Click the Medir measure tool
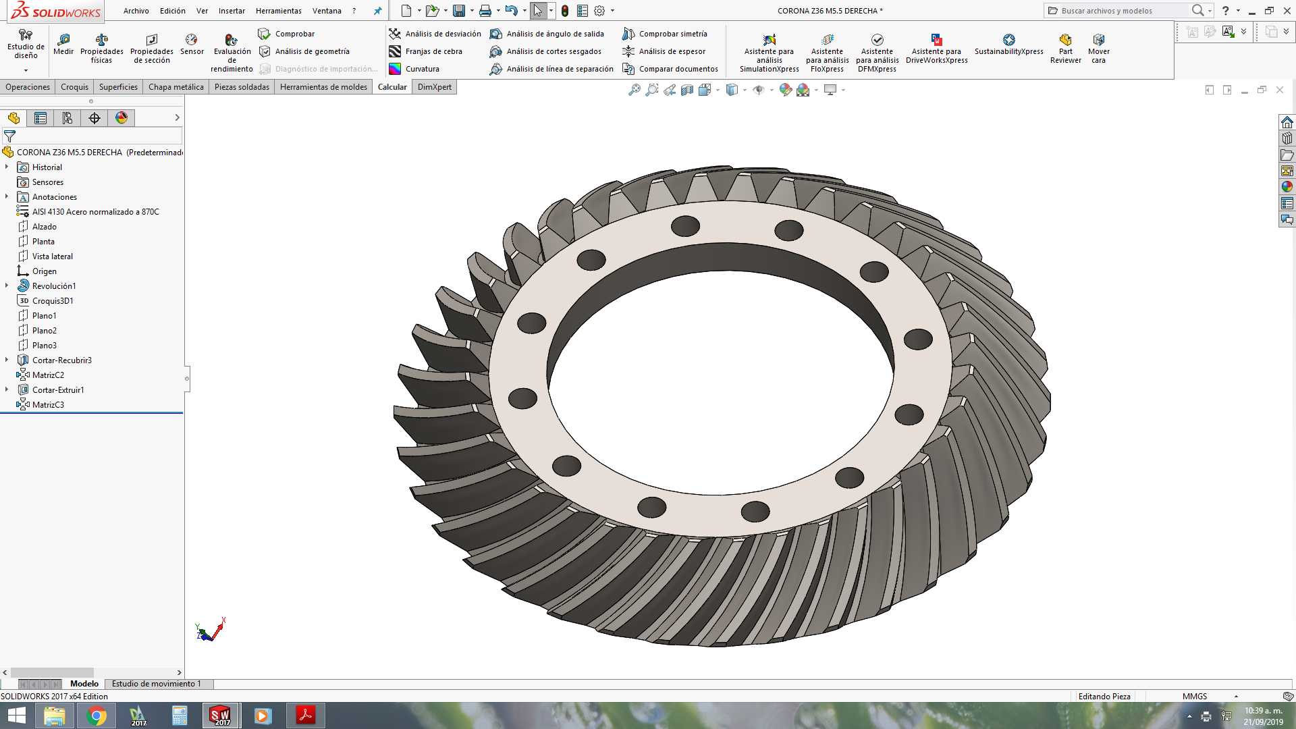 [63, 45]
